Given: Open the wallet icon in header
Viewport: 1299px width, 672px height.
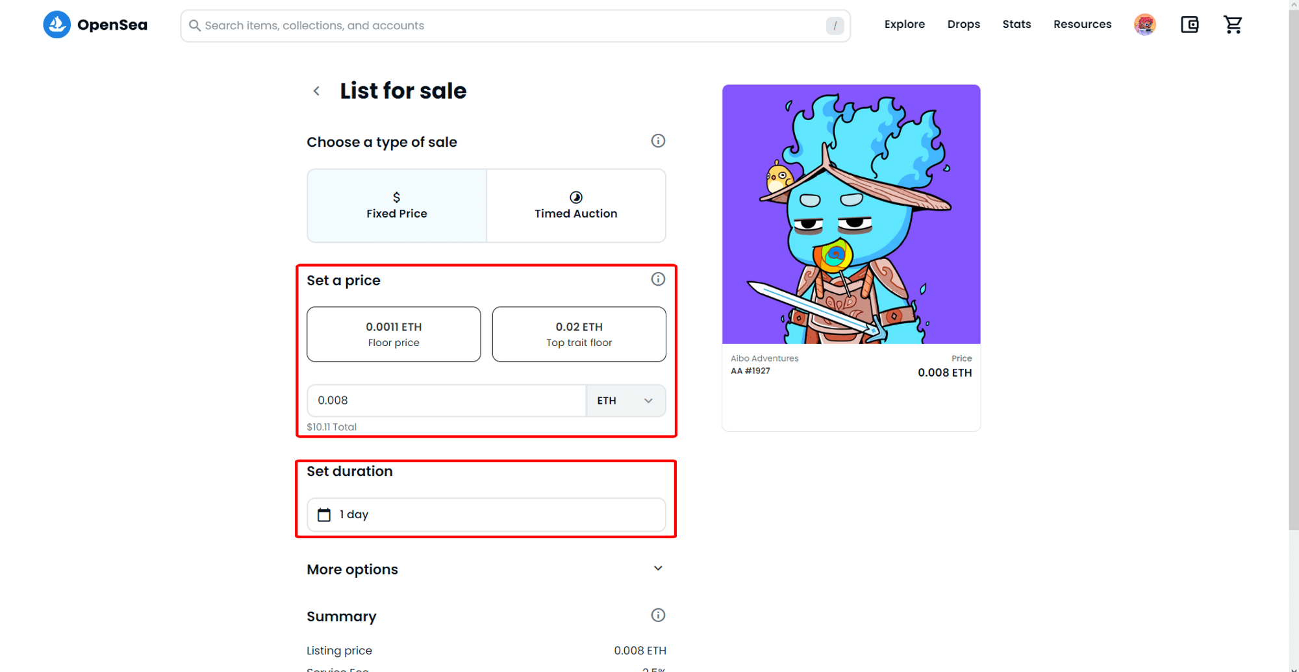Looking at the screenshot, I should pyautogui.click(x=1189, y=25).
